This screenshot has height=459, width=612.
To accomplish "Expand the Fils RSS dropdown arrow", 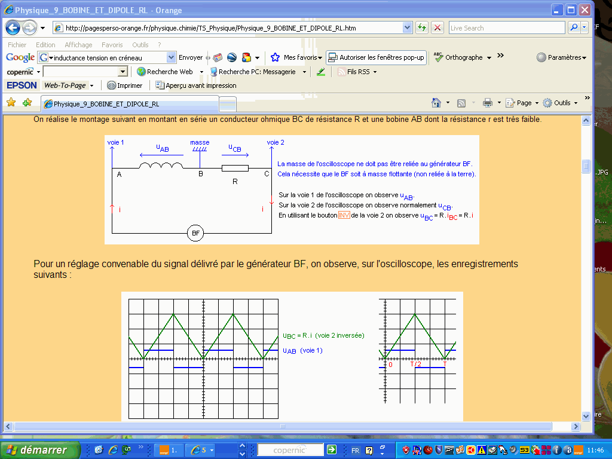I will point(375,72).
